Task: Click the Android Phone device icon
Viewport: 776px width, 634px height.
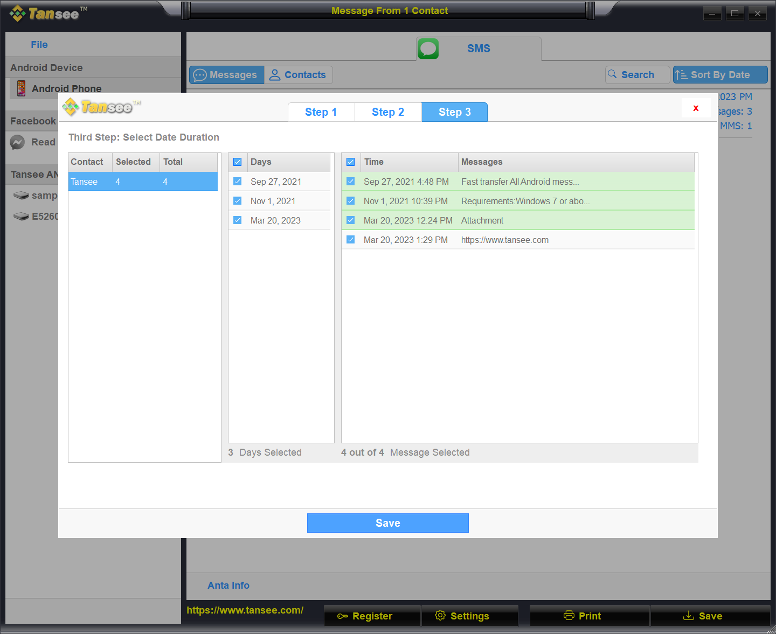Action: (x=21, y=88)
